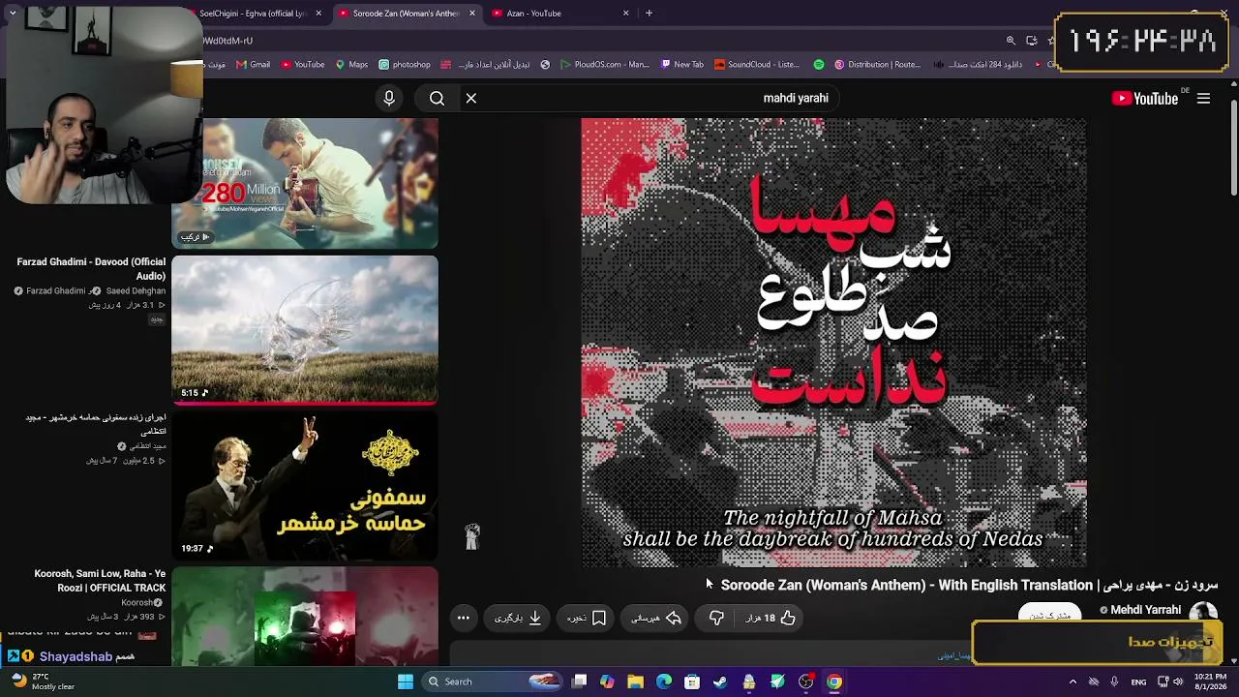
Task: Click the voice search microphone icon
Action: 389,98
